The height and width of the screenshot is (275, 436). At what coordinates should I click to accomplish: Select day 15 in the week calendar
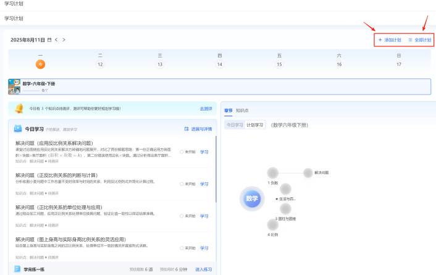tap(279, 64)
